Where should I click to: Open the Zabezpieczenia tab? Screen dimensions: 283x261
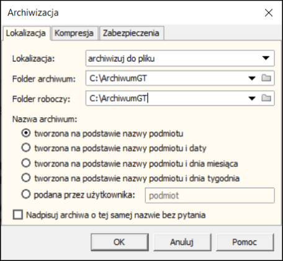pos(131,33)
